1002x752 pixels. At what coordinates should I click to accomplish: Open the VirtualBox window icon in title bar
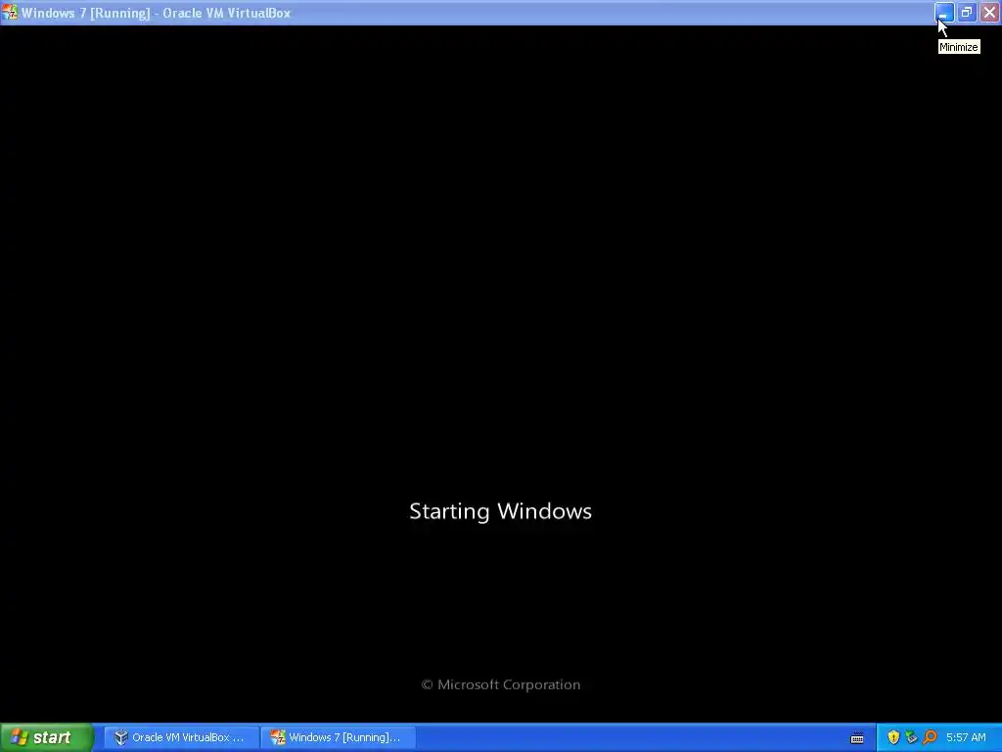pos(10,12)
